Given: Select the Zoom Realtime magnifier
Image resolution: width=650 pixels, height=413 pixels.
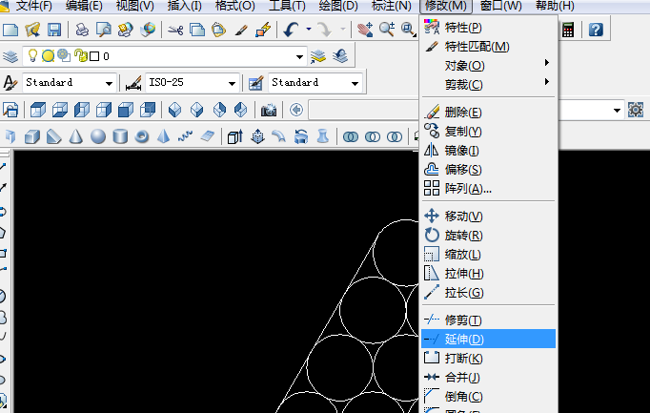Looking at the screenshot, I should click(387, 30).
